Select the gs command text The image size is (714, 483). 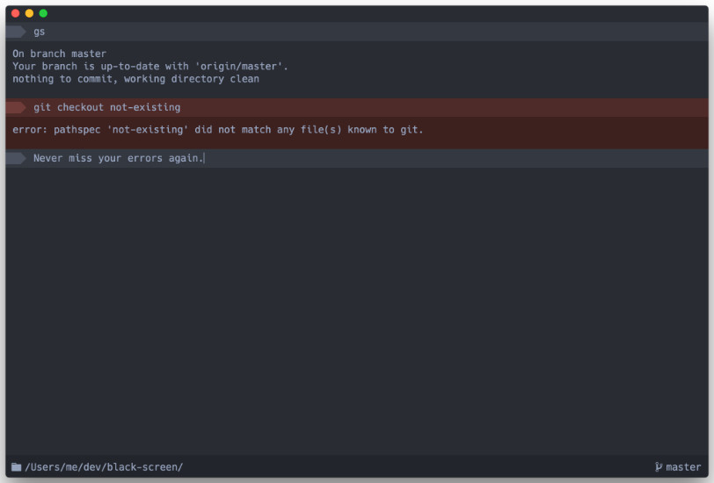point(40,32)
